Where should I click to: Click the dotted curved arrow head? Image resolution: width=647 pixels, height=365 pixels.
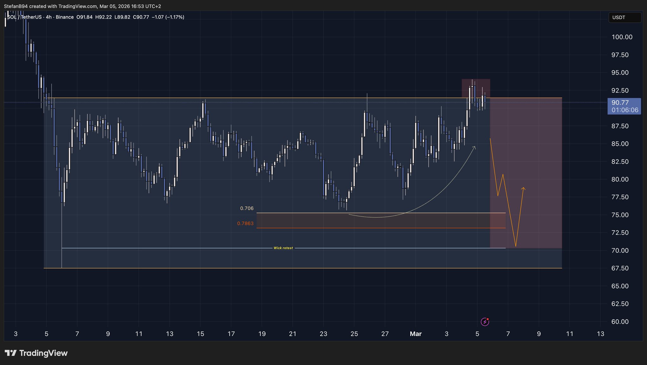(x=474, y=147)
